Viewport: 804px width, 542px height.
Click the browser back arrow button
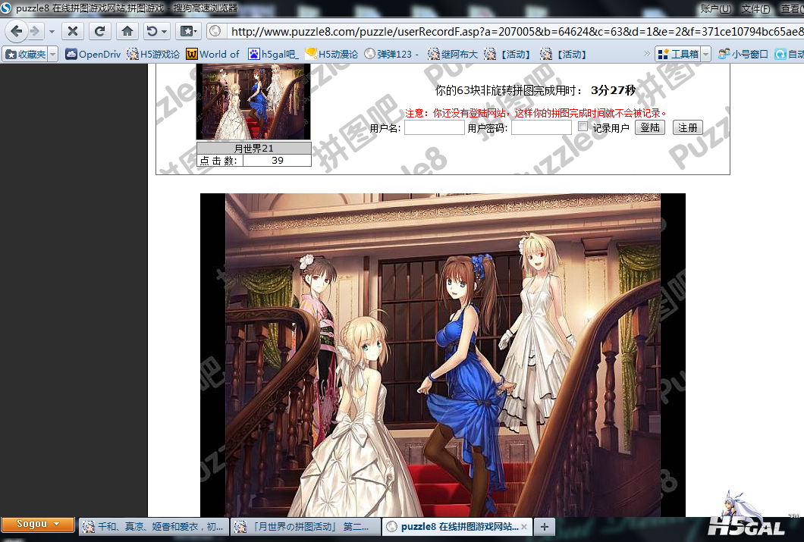coord(17,31)
